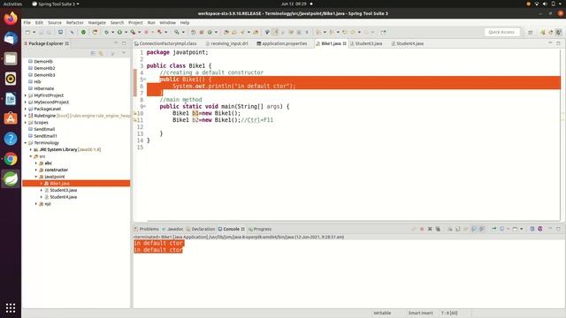Screen dimensions: 566x318
Task: Open the Refactor menu
Action: tap(74, 22)
